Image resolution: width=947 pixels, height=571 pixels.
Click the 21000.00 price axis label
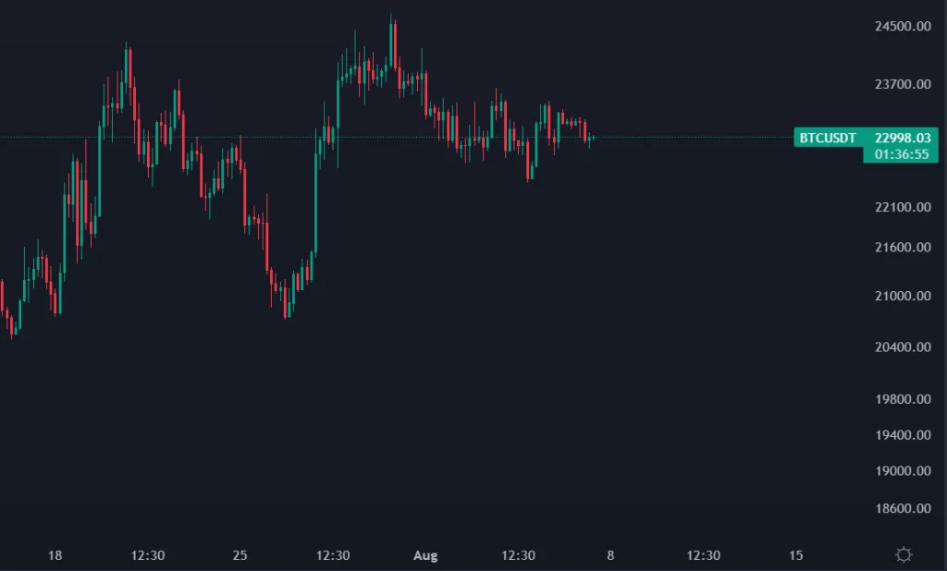[x=902, y=297]
